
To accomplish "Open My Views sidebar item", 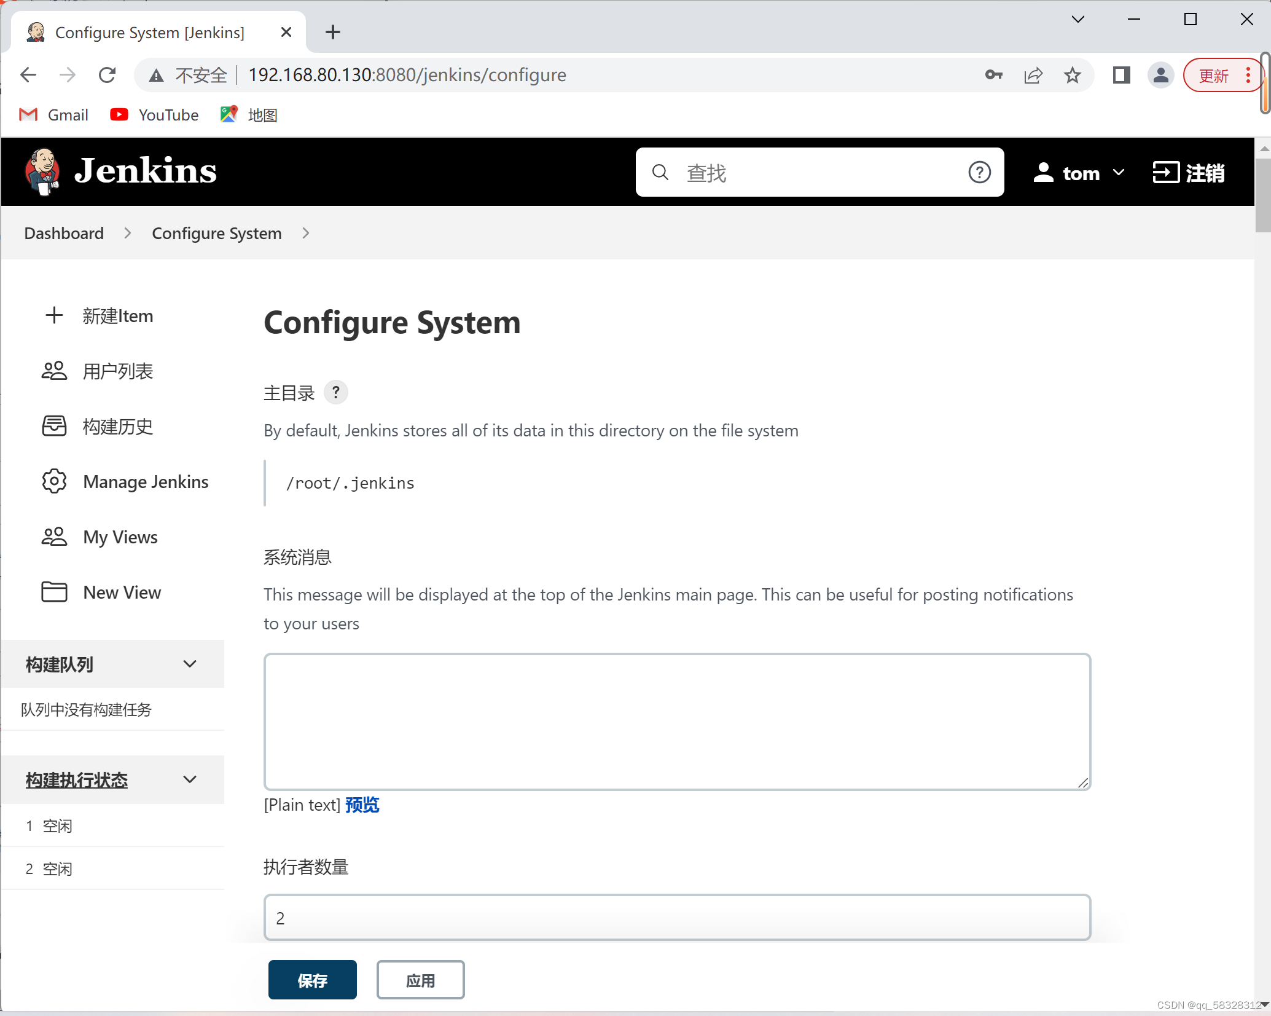I will [120, 537].
